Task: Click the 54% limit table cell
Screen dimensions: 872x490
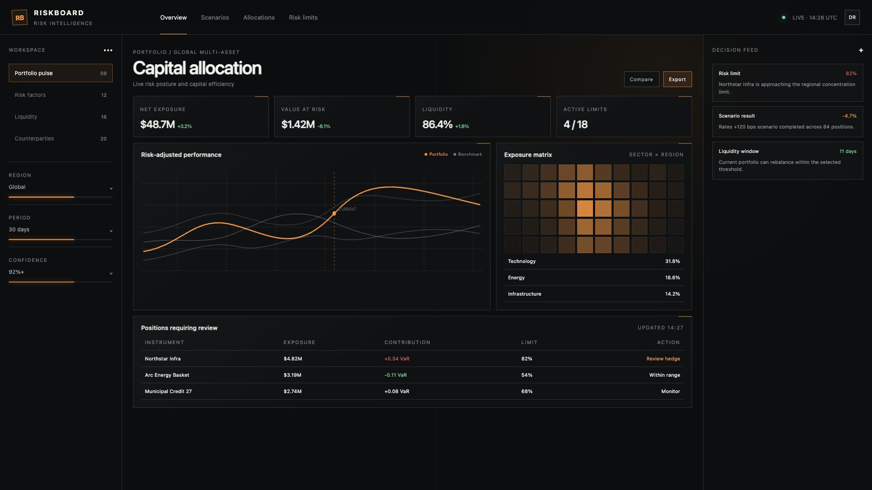Action: (526, 375)
